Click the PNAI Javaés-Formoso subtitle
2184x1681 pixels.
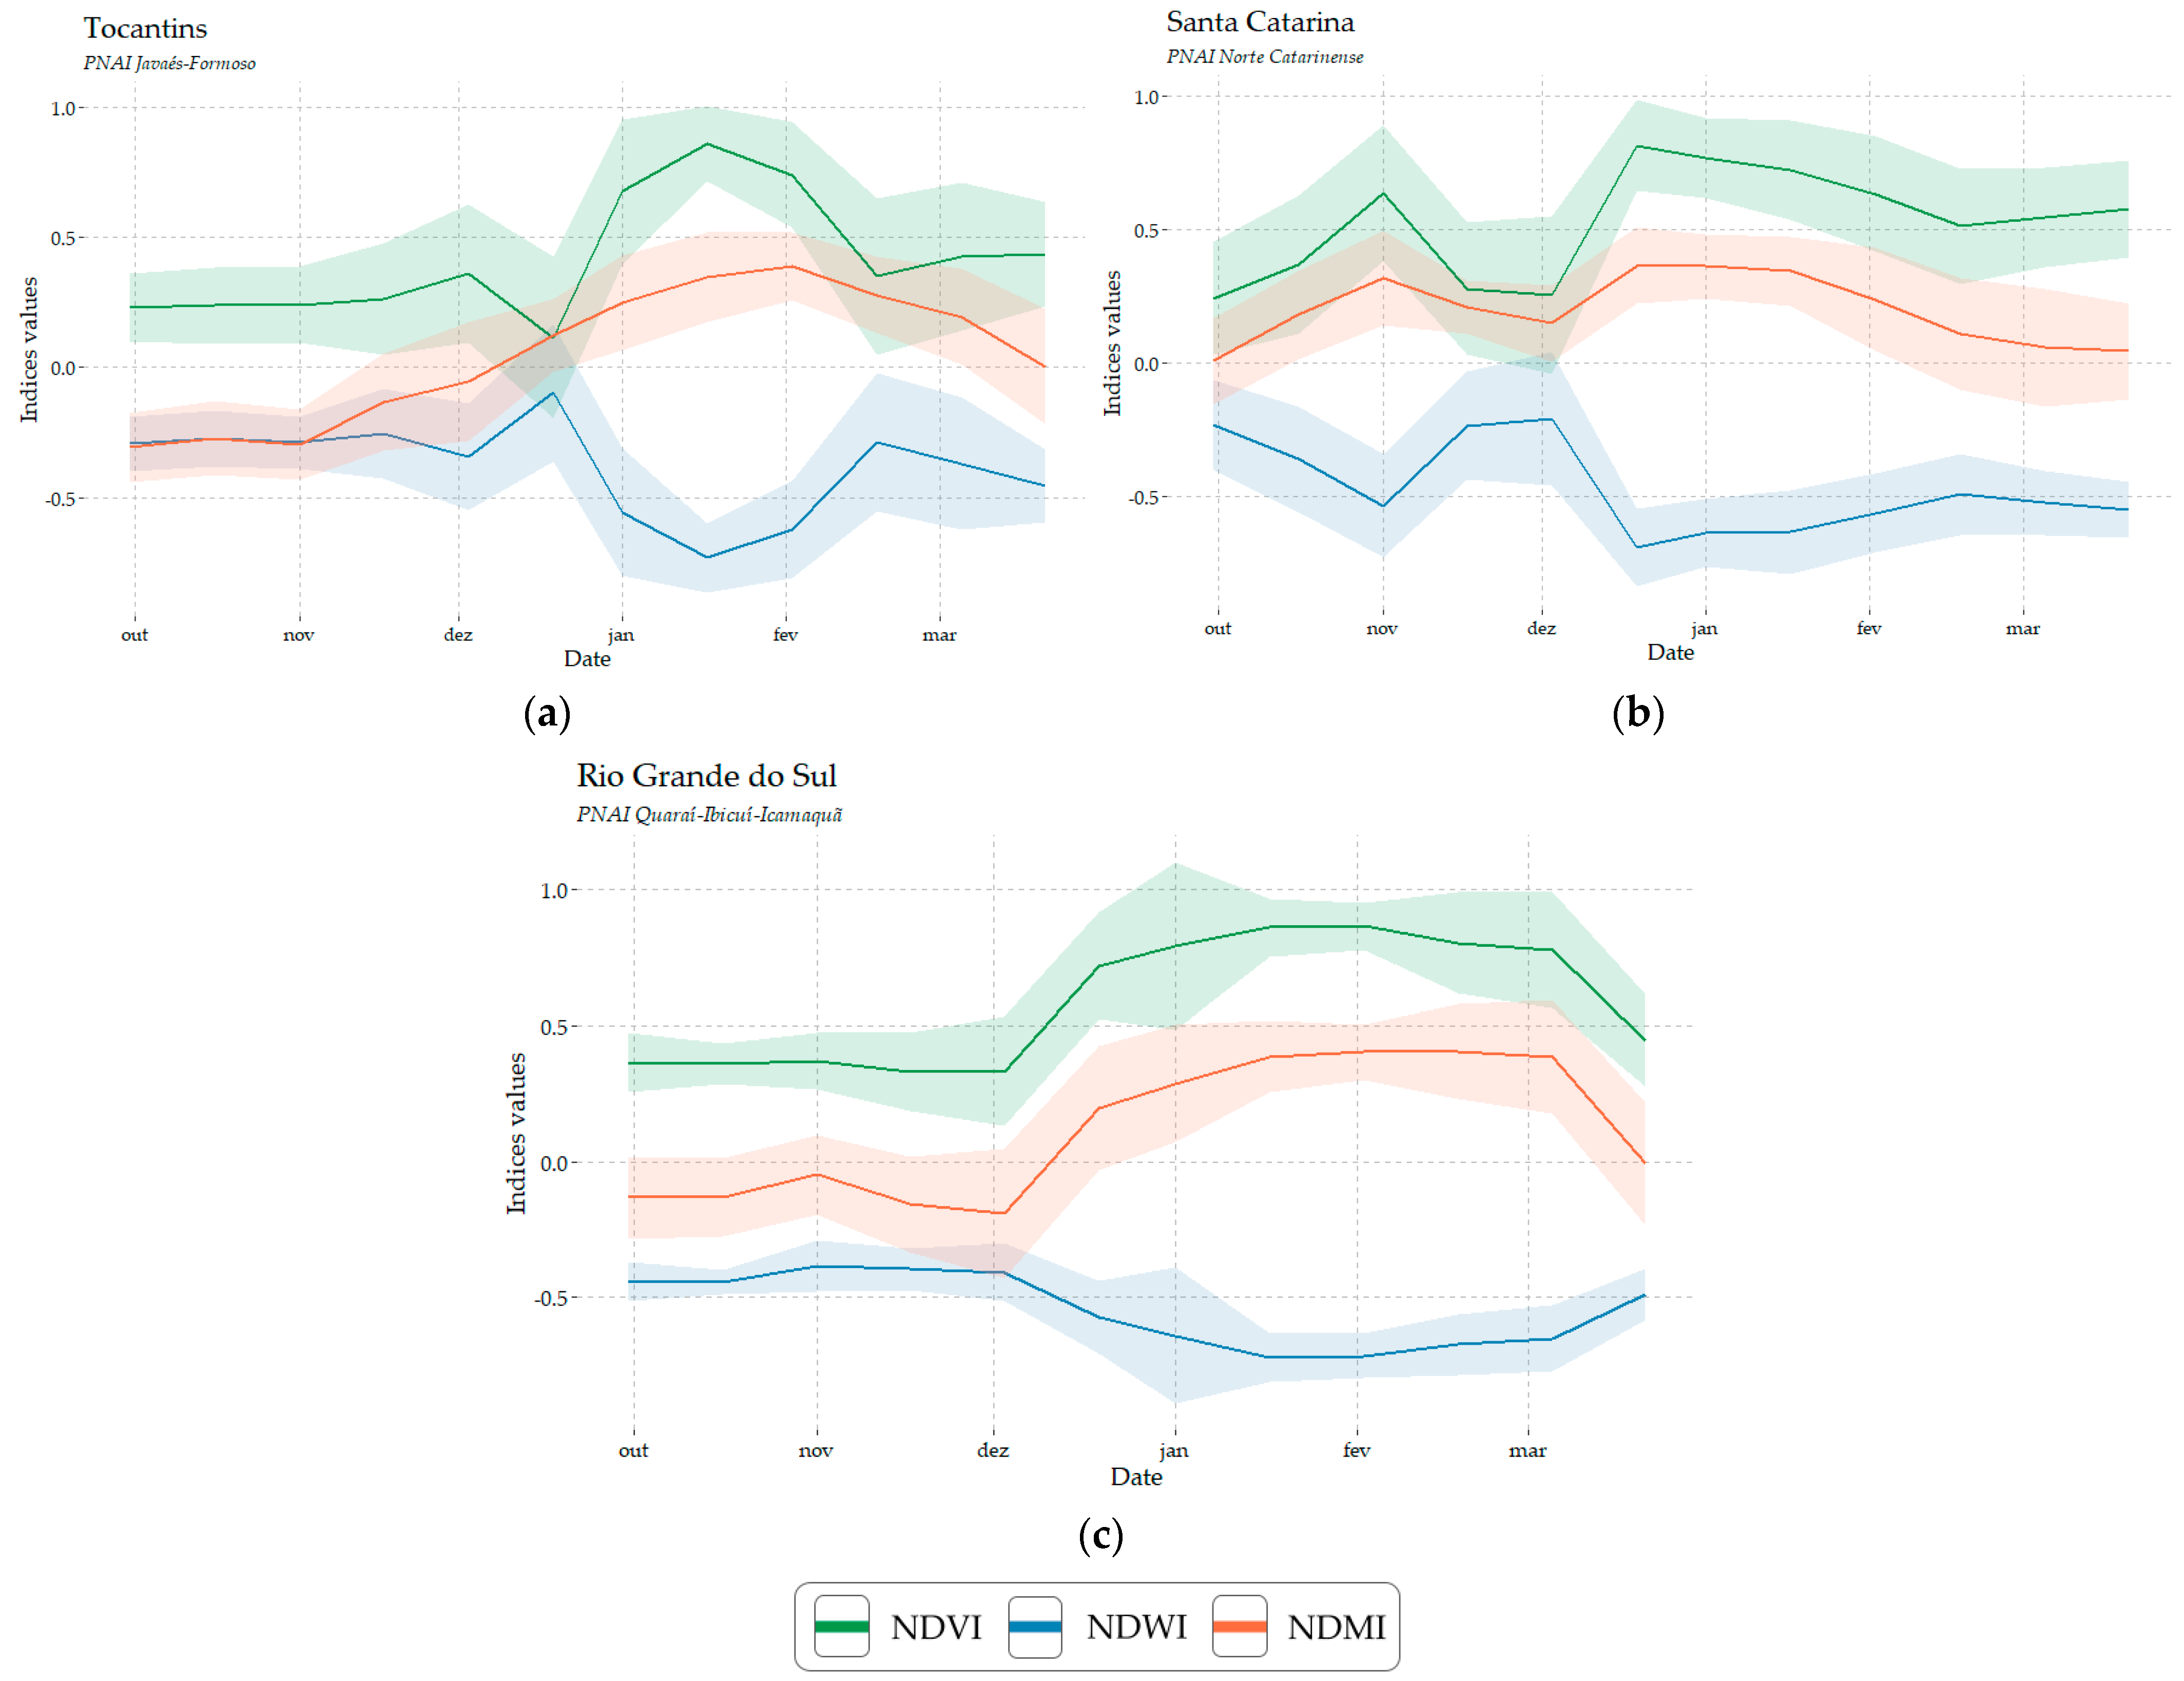point(169,63)
